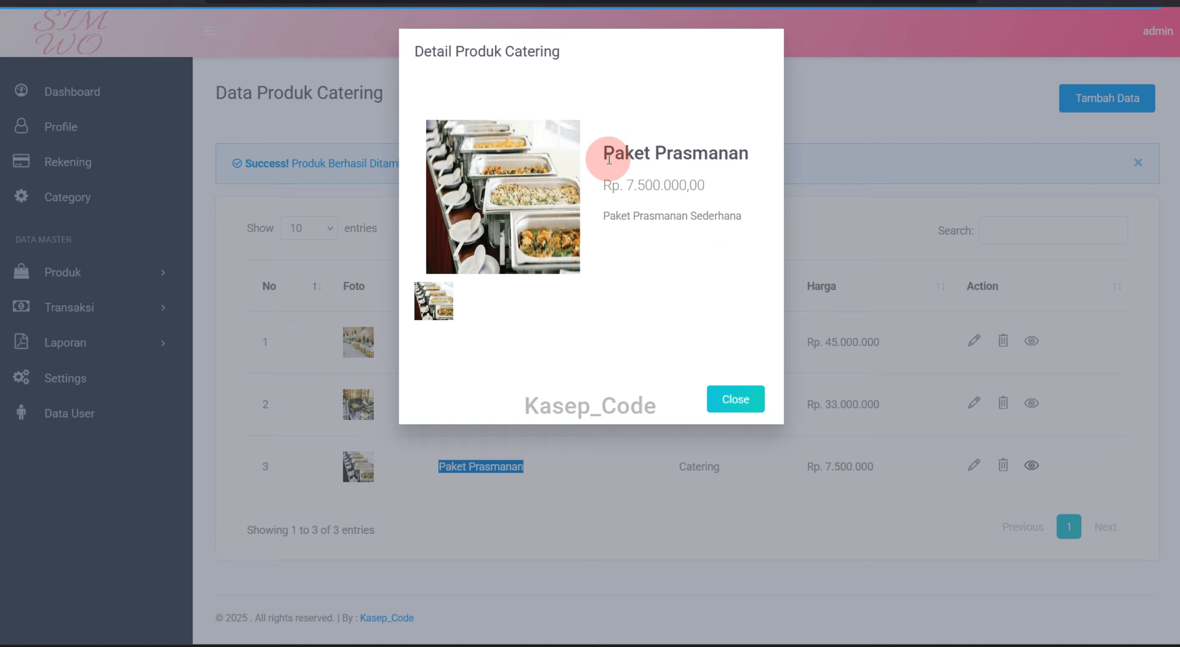The height and width of the screenshot is (647, 1180).
Task: Select the small thumbnail in modal
Action: [x=433, y=301]
